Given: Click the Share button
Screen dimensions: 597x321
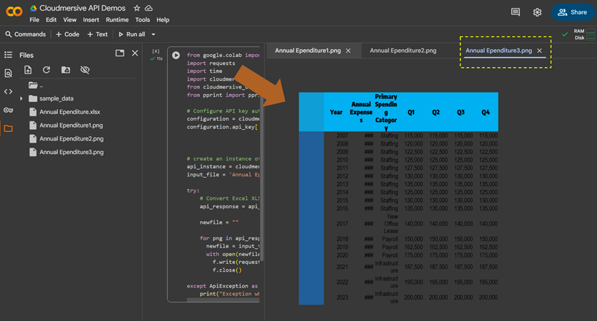Looking at the screenshot, I should [572, 12].
